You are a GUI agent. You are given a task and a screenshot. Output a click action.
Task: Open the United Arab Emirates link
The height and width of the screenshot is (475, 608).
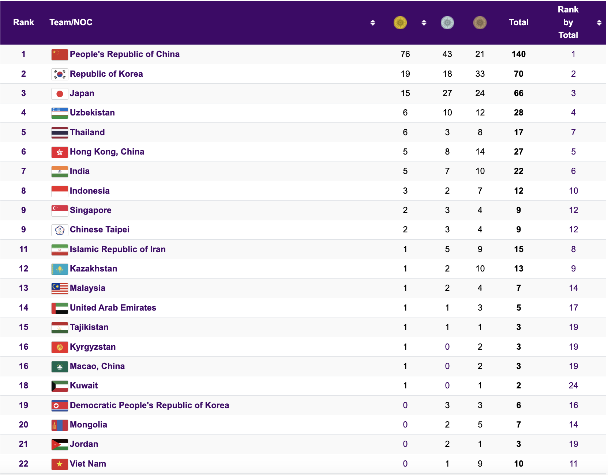pyautogui.click(x=113, y=308)
